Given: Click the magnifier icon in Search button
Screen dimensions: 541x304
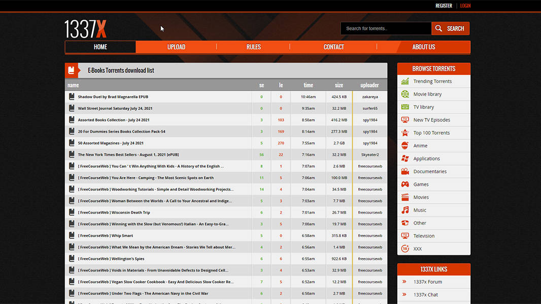Looking at the screenshot, I should [438, 28].
